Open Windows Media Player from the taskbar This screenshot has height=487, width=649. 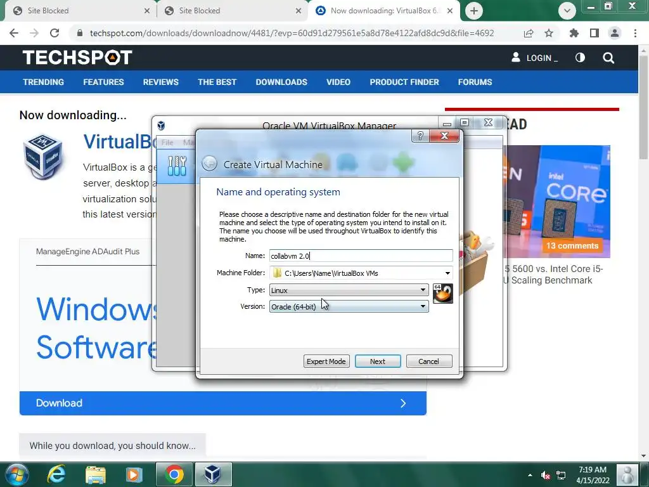click(134, 474)
